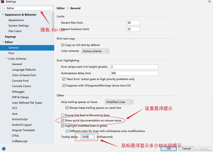The height and width of the screenshot is (152, 213).
Task: Toggle Suppress with @SuppressWarnings checkbox
Action: (64, 85)
